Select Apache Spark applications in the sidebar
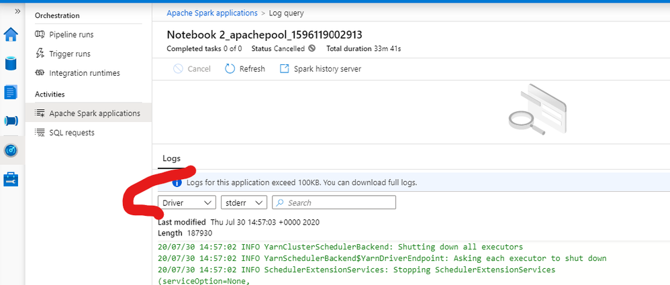This screenshot has height=285, width=670. [x=89, y=113]
